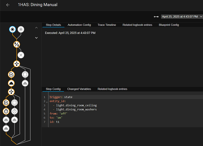203x146 pixels.
Task: Select the blue-outlined active trigger node
Action: (12, 29)
